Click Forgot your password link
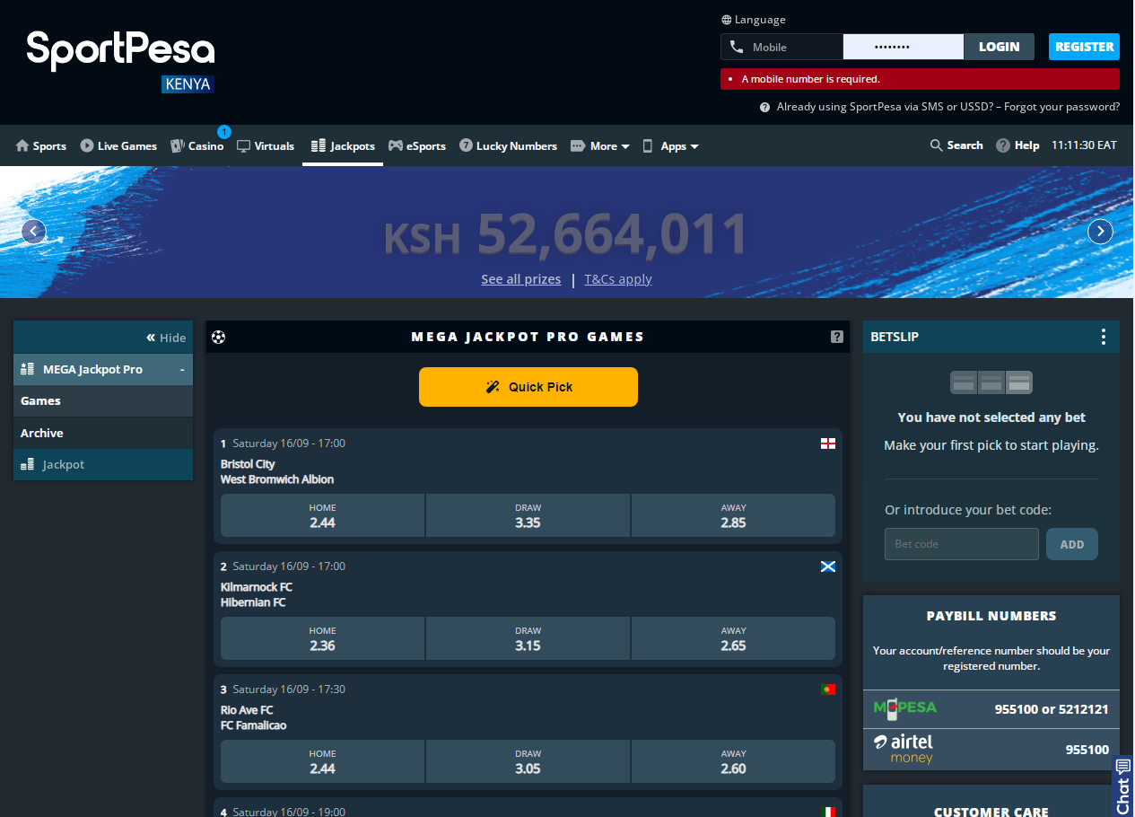Screen dimensions: 1135x817 1061,107
